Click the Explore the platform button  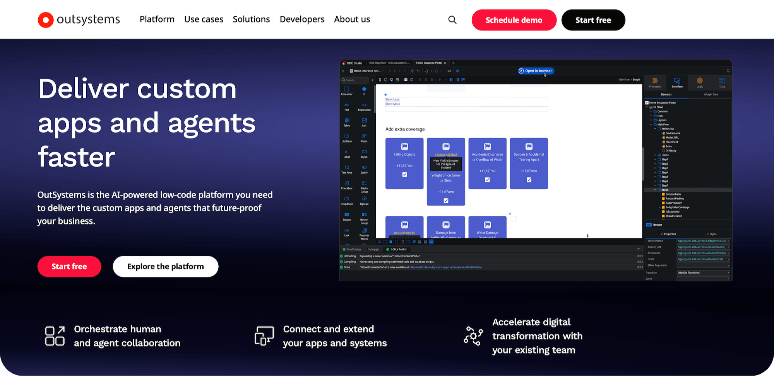pos(166,267)
